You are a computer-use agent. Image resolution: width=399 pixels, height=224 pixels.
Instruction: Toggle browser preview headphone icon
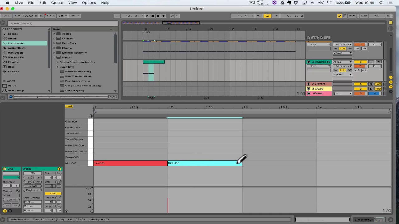point(11,97)
